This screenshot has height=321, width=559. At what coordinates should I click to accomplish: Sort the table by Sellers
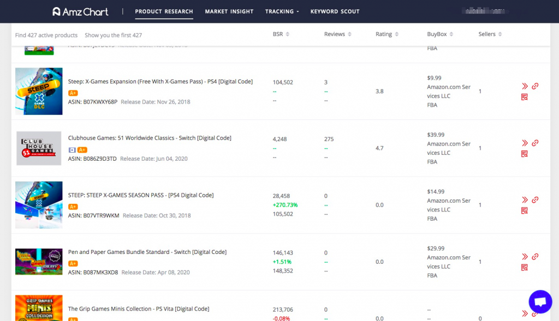click(x=490, y=34)
